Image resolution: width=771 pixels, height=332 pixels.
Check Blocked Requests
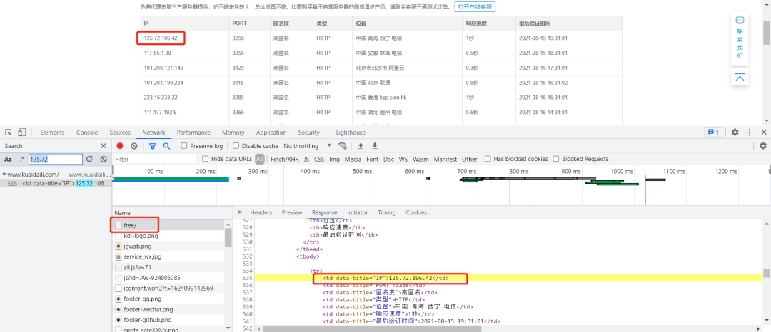[556, 160]
